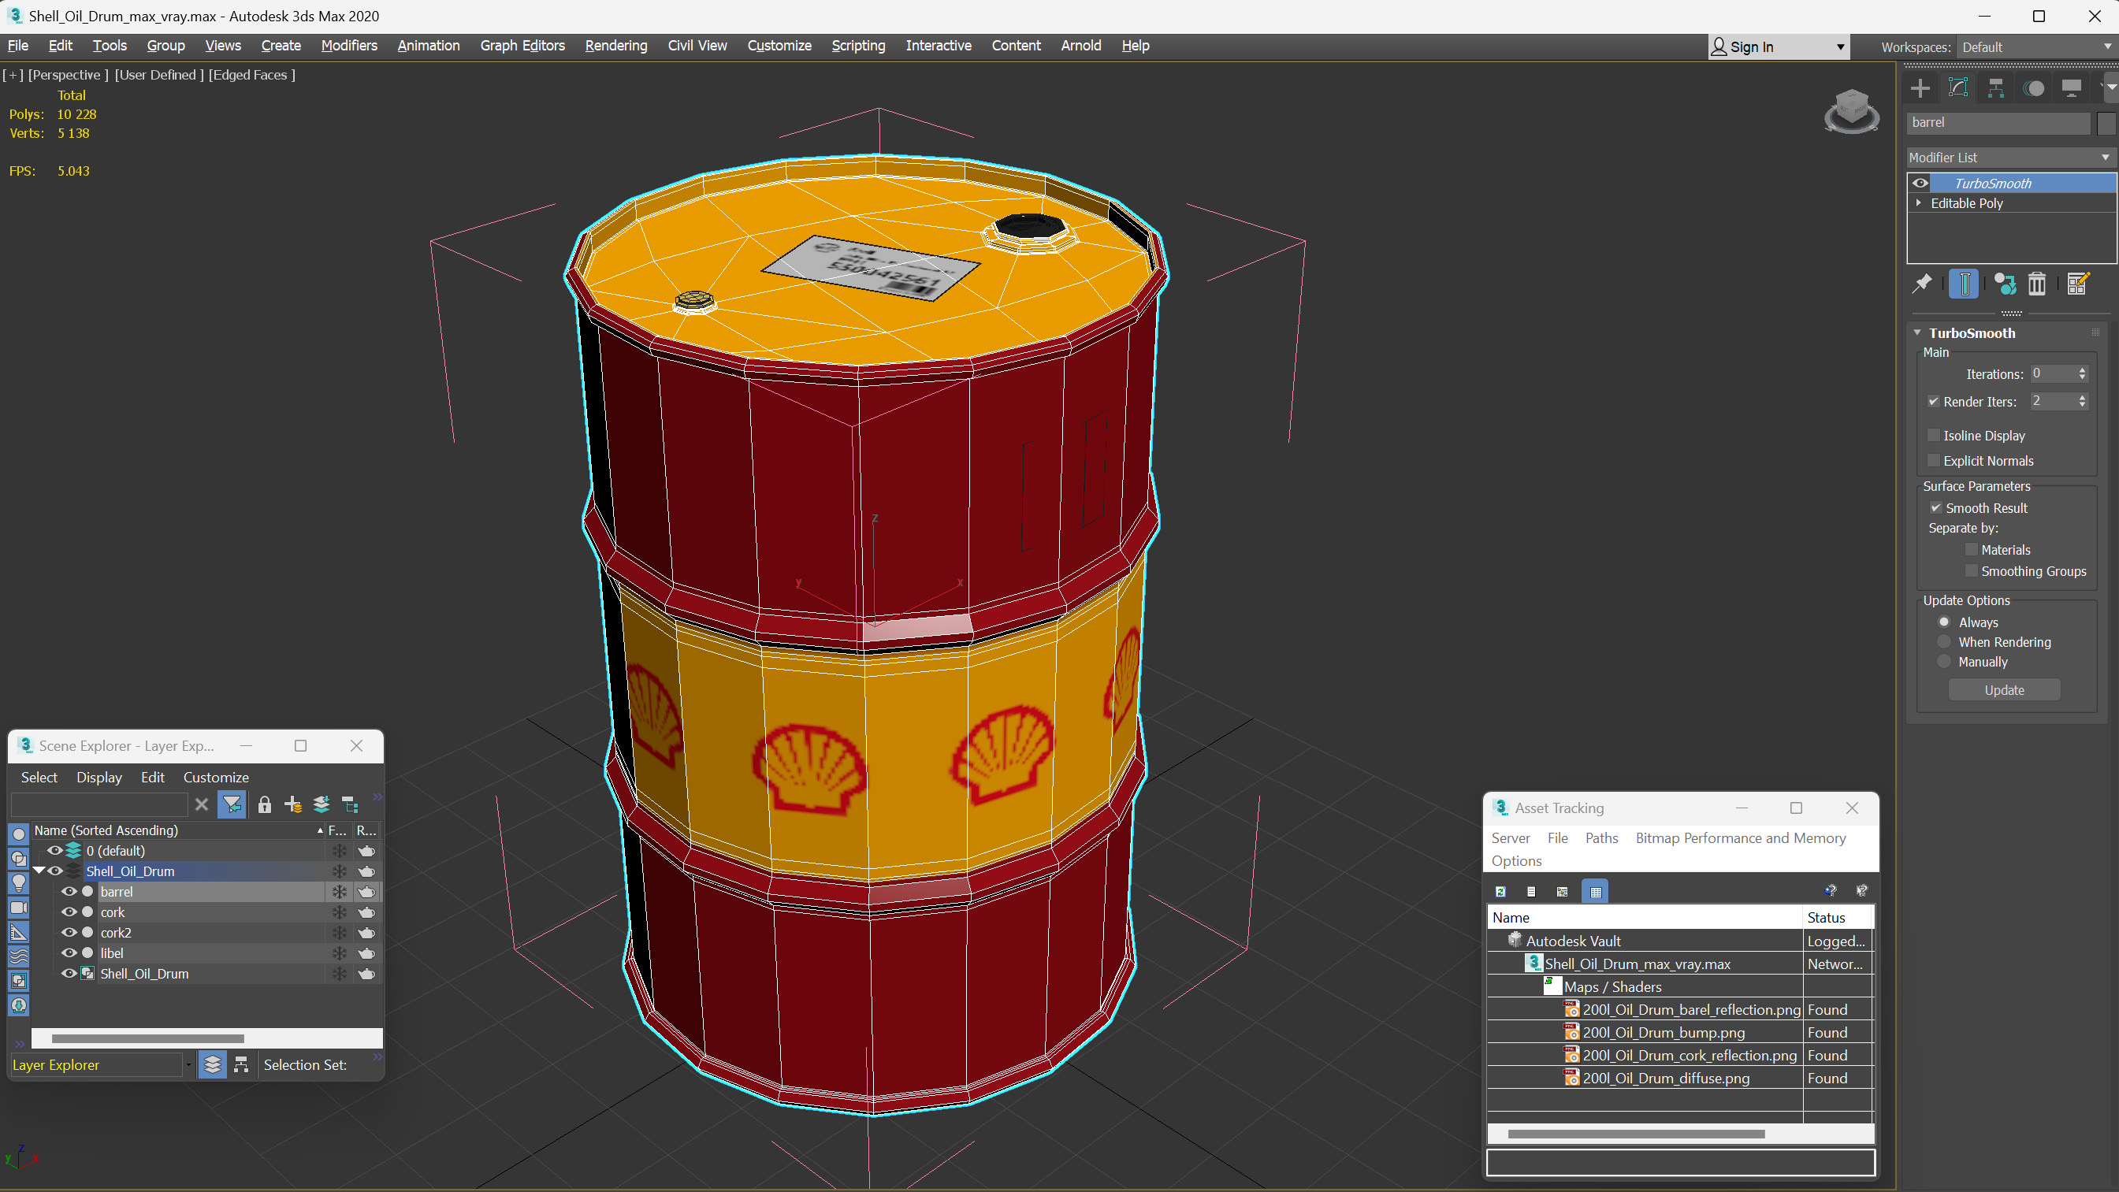This screenshot has height=1192, width=2119.
Task: Click the ViewCube in the viewport
Action: click(x=1851, y=111)
